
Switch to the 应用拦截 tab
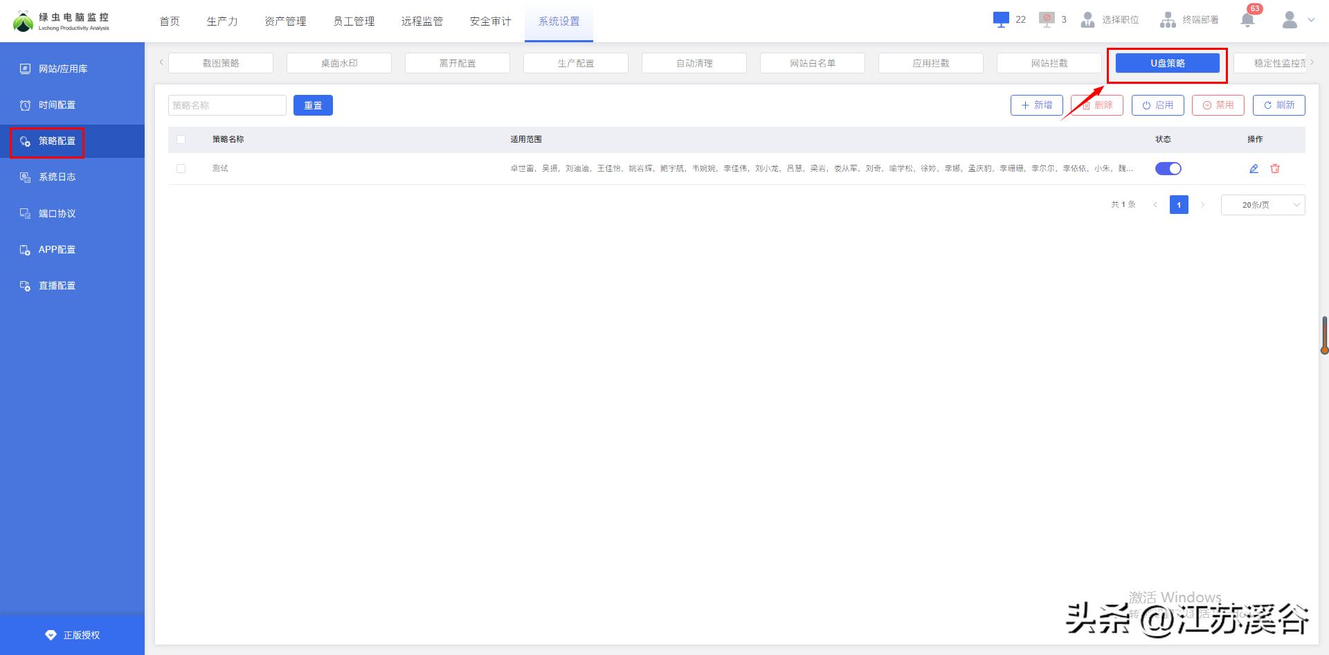(x=931, y=63)
